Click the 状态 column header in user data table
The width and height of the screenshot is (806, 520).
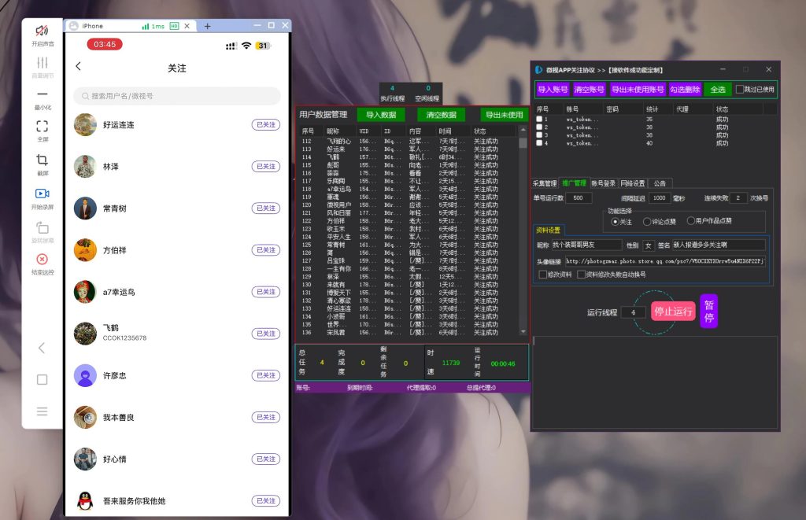[x=479, y=131]
